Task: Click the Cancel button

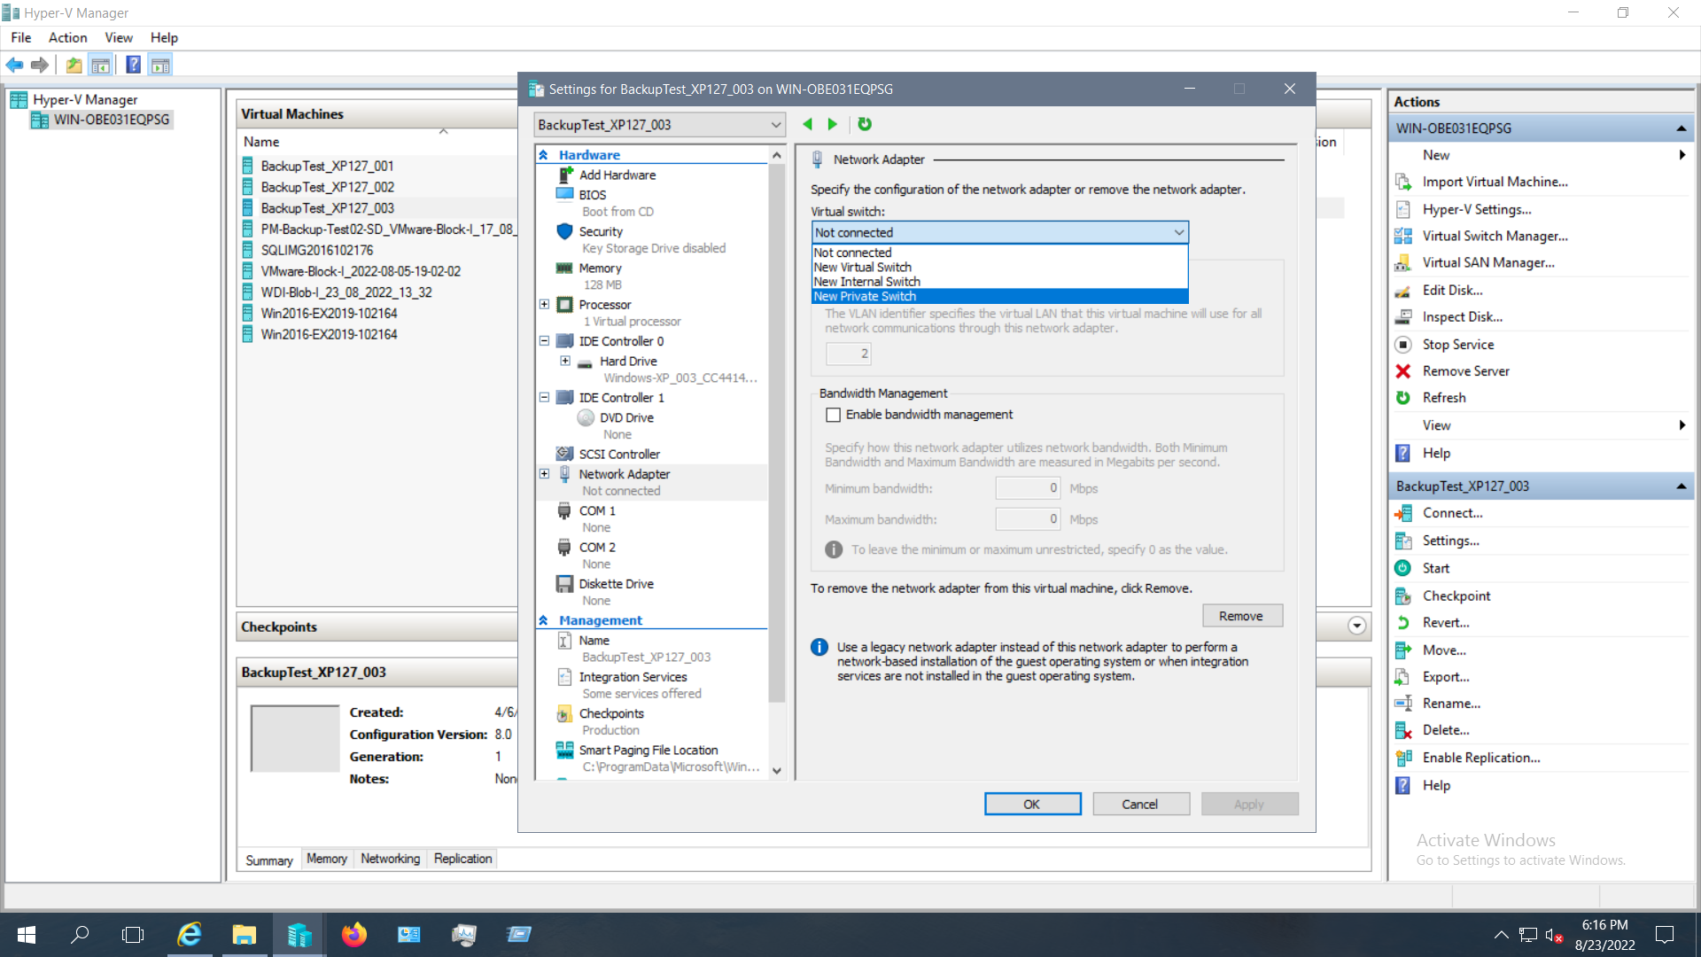Action: point(1140,804)
